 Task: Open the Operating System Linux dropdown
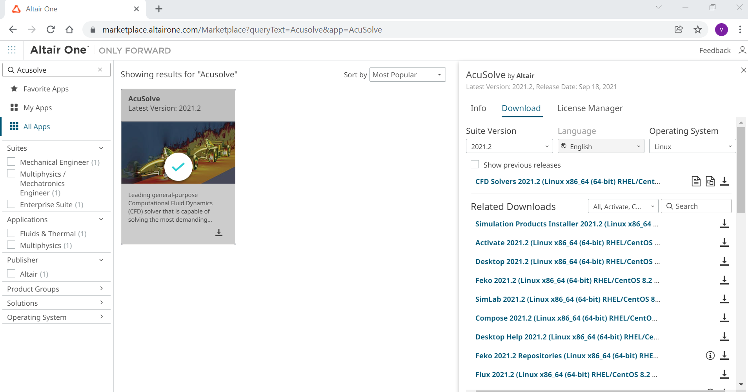[692, 146]
